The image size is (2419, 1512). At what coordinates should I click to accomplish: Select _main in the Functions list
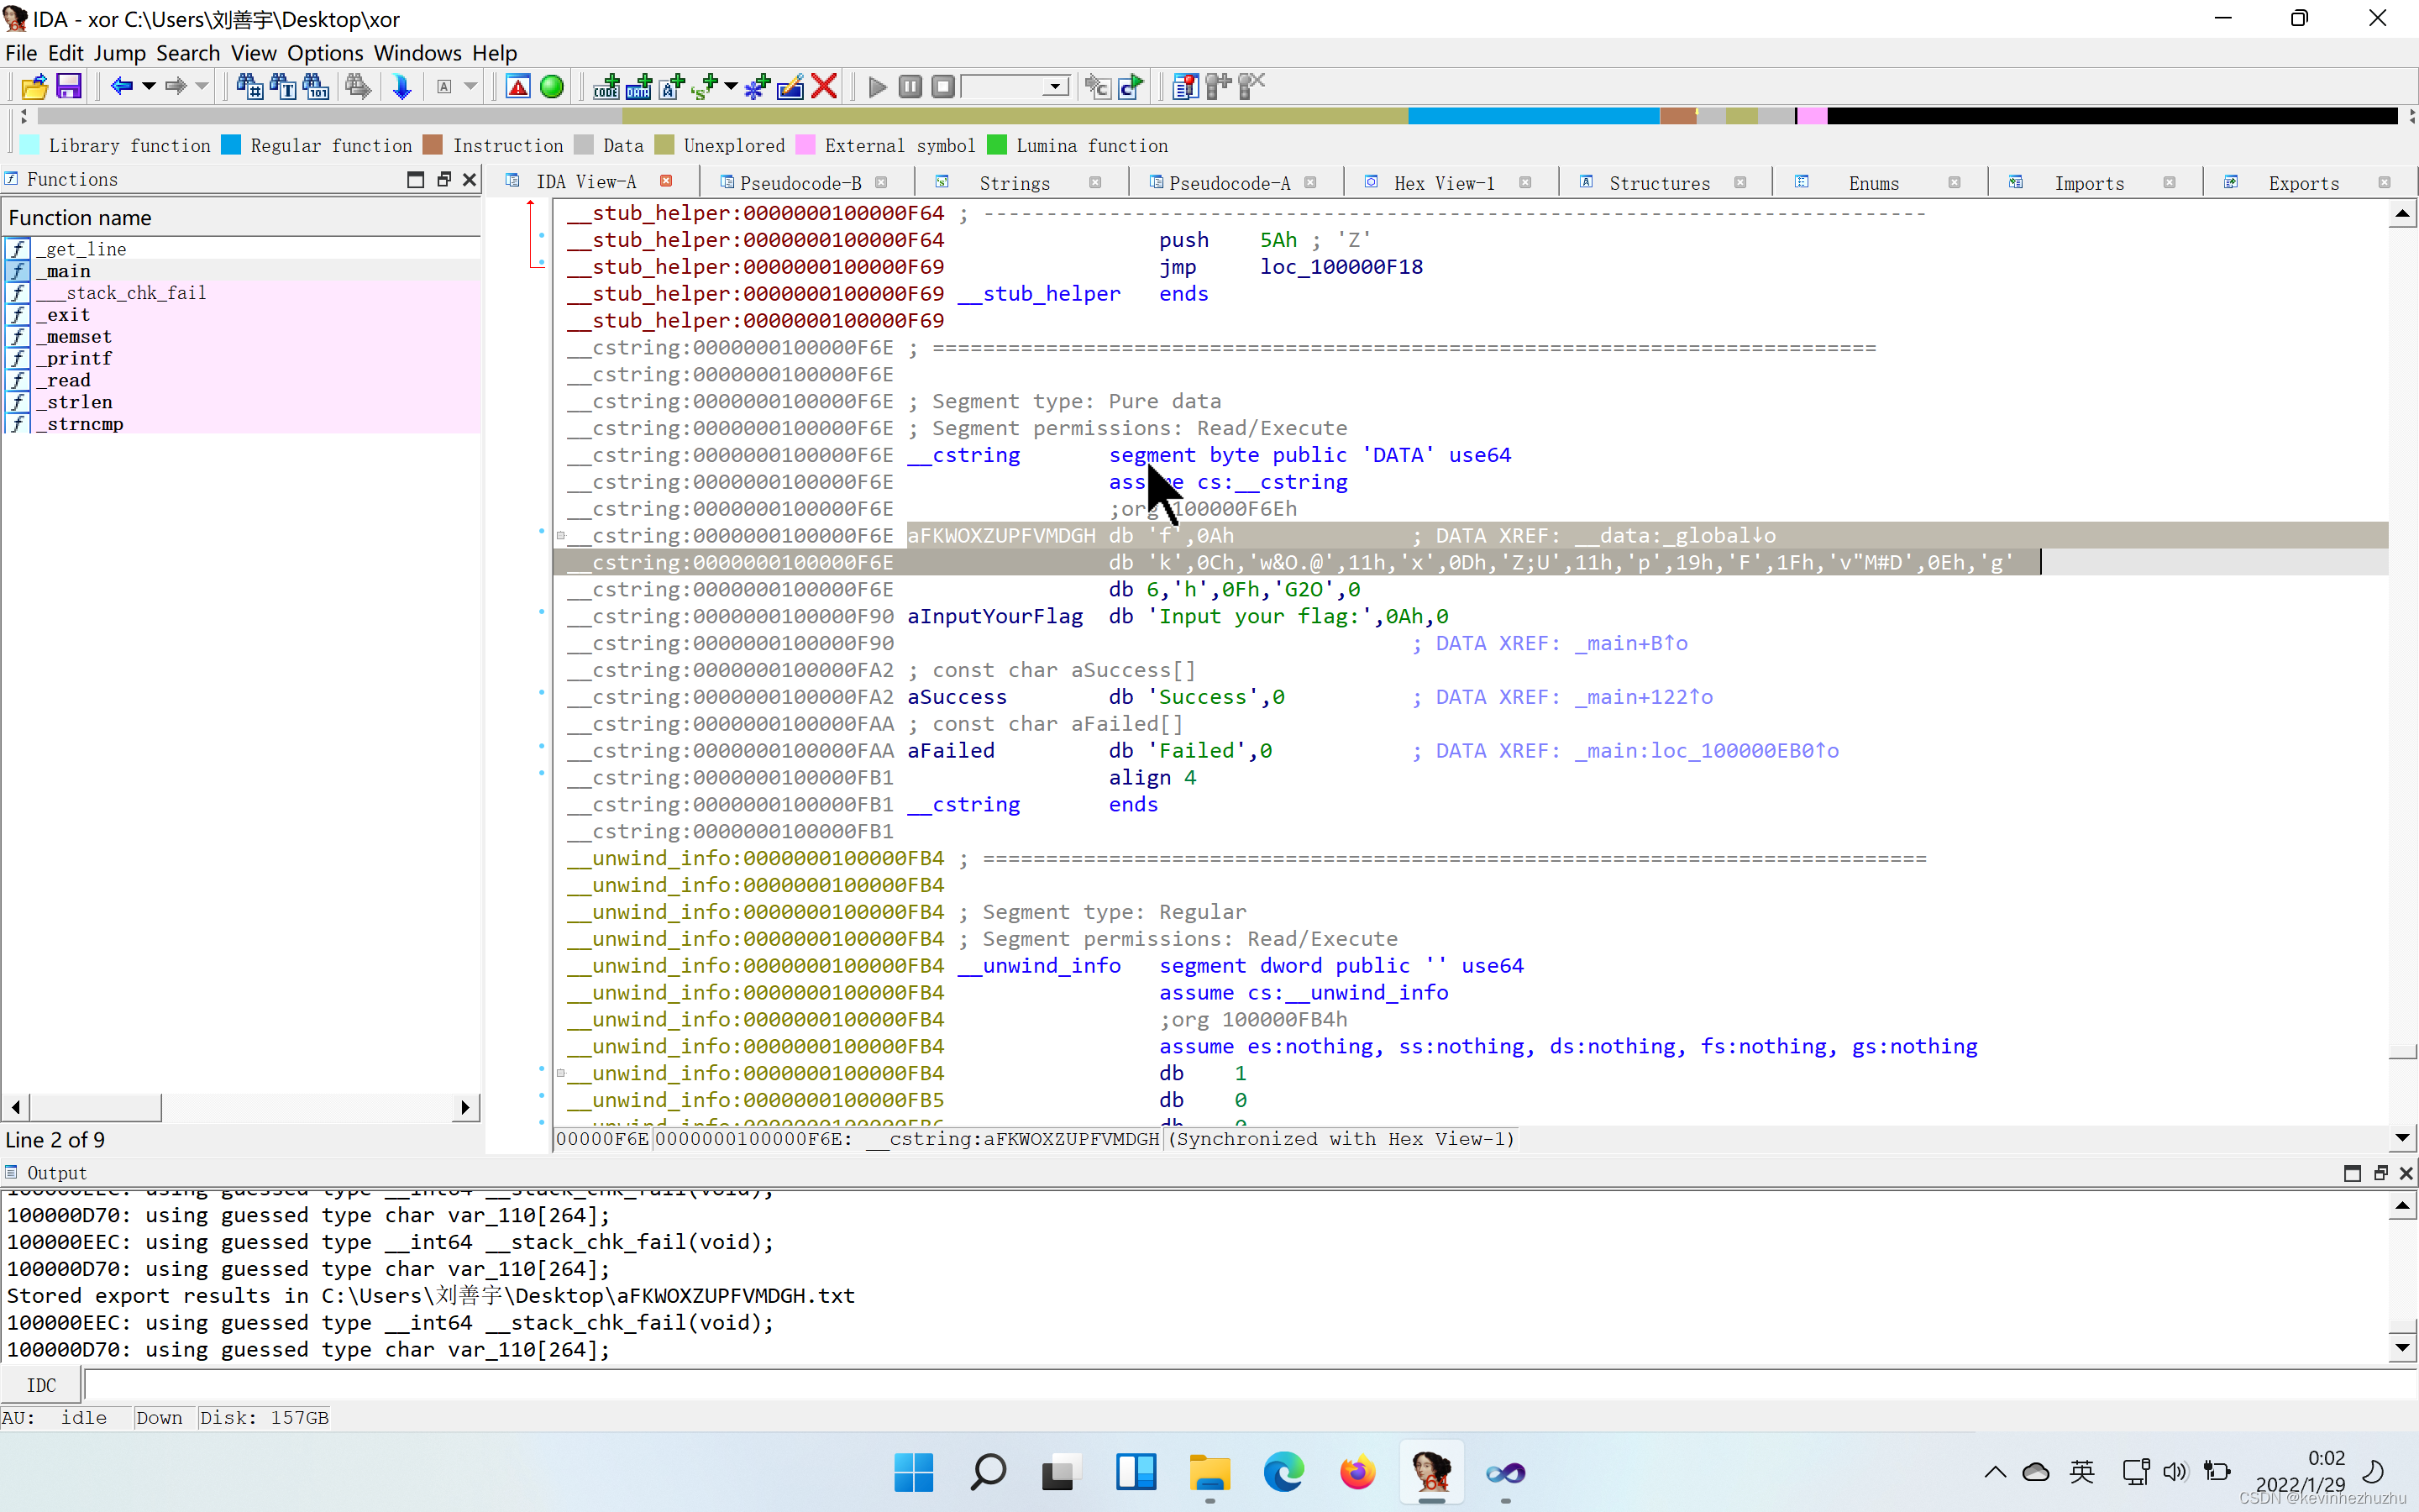click(68, 271)
